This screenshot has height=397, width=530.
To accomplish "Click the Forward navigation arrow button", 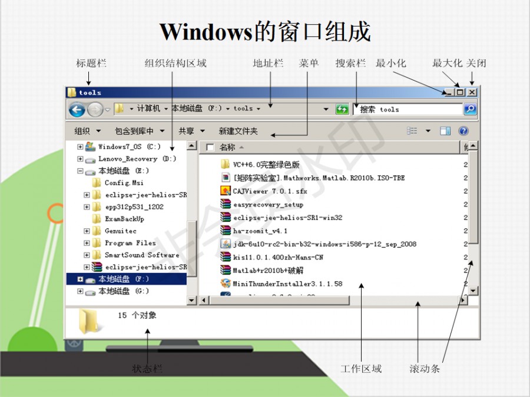I will click(95, 109).
